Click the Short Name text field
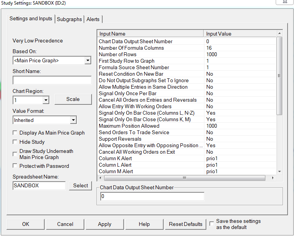The width and height of the screenshot is (294, 237). [x=52, y=80]
